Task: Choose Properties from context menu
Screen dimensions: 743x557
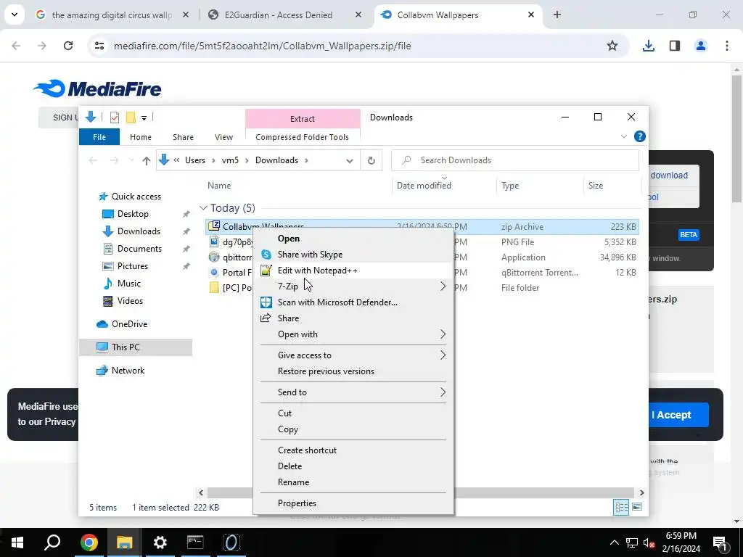Action: [353, 503]
